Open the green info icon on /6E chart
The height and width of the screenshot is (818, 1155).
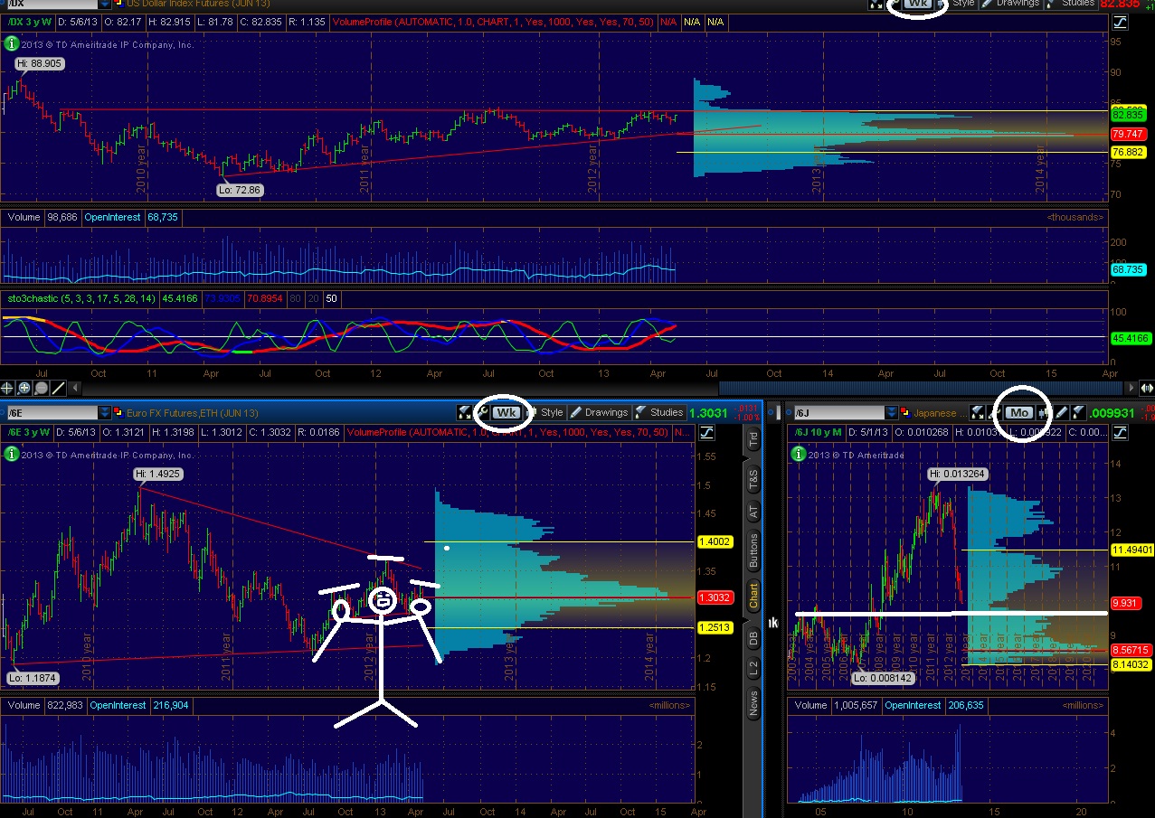(12, 455)
